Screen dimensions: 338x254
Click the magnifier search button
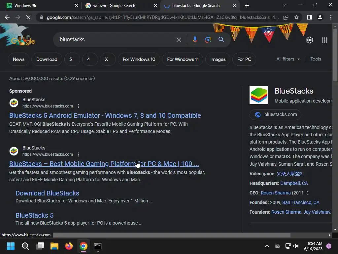pos(221,40)
